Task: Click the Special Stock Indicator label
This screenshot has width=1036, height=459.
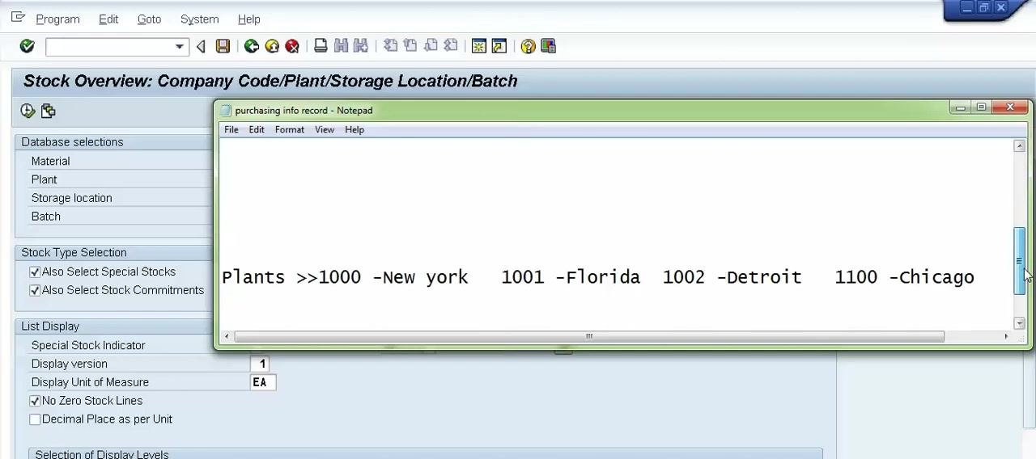Action: pos(87,345)
